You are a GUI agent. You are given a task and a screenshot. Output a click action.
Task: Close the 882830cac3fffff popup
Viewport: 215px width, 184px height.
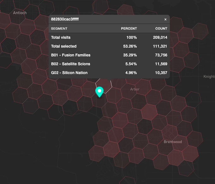pyautogui.click(x=165, y=20)
